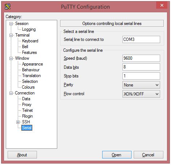
Task: Select the Keyboard category
Action: (x=30, y=41)
